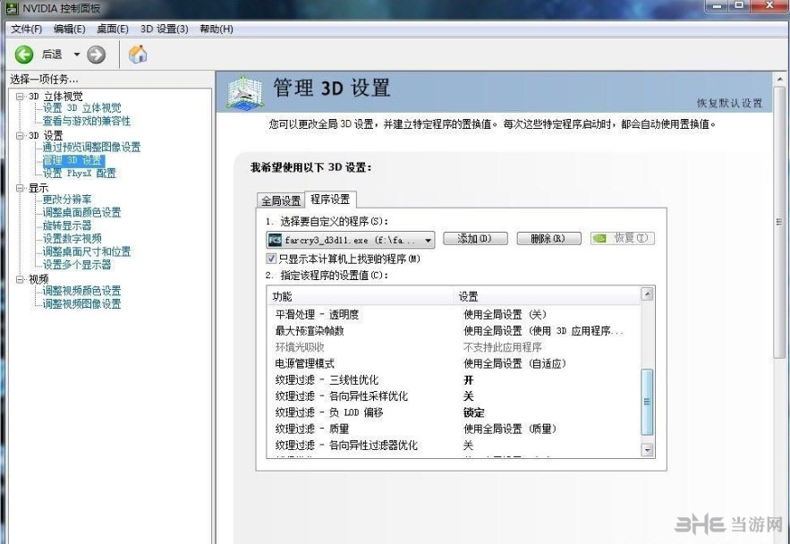
Task: Select 纹理过滤 - 各向异性采样优化 row
Action: pos(454,396)
